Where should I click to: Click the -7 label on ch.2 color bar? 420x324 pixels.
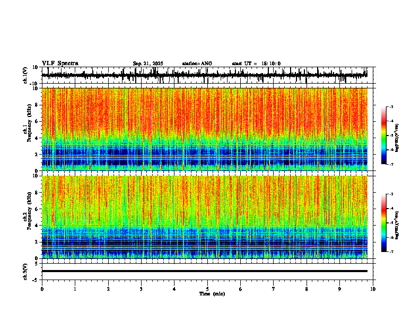pos(391,251)
